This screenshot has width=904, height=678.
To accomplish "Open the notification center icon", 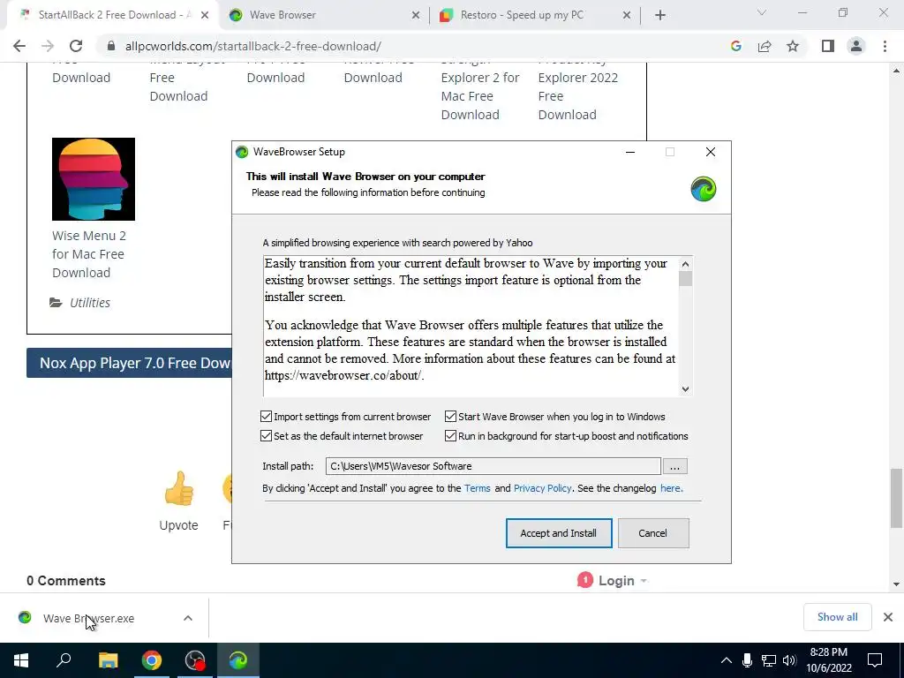I will coord(875,660).
